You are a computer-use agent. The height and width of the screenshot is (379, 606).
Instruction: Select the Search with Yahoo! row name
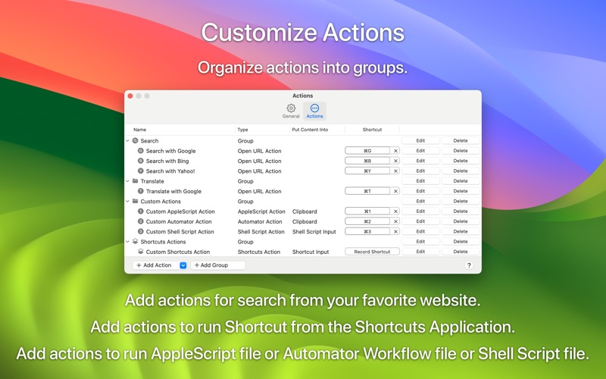tap(170, 171)
